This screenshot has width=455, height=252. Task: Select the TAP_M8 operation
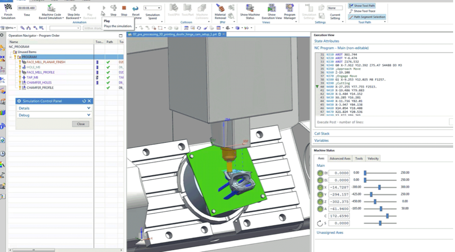(x=33, y=77)
